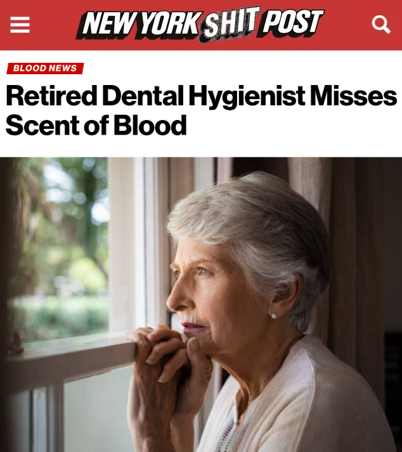
Task: Click the New York Shit Post logo
Action: pos(200,24)
